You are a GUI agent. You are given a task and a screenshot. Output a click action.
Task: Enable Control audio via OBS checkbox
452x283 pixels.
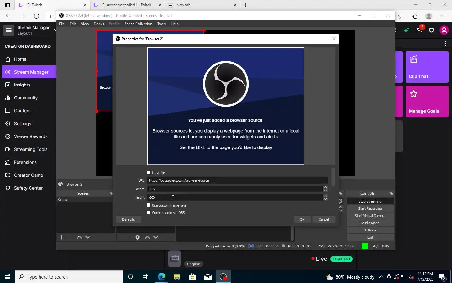tap(149, 213)
